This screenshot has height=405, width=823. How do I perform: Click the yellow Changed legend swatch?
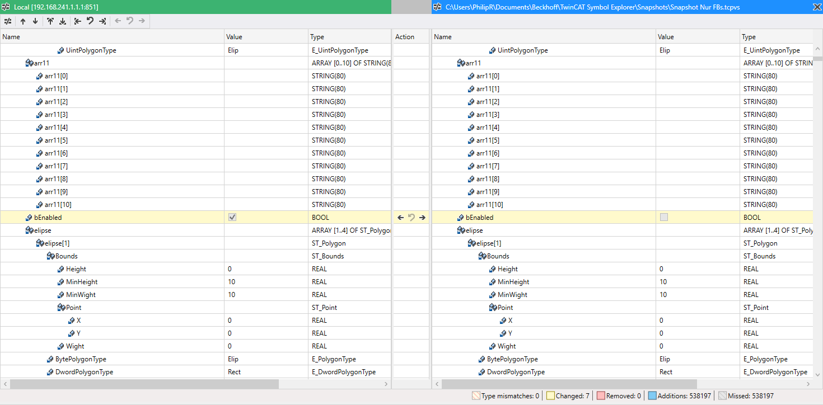[550, 396]
